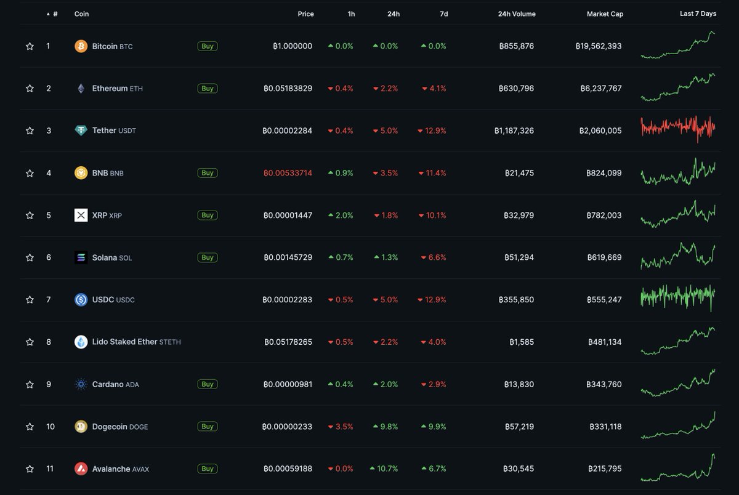Toggle the BNB favorite star
This screenshot has height=495, width=739.
coord(30,173)
